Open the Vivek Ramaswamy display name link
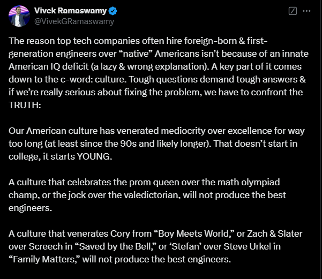Viewport: 322px width, 279px height. tap(71, 11)
